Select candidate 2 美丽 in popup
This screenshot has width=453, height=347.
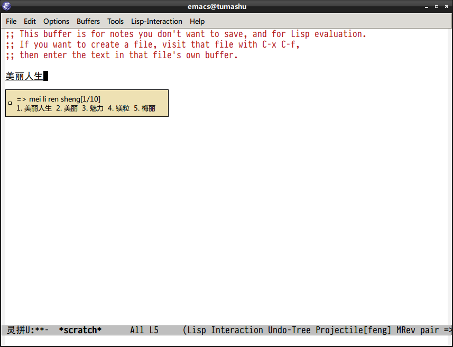67,108
